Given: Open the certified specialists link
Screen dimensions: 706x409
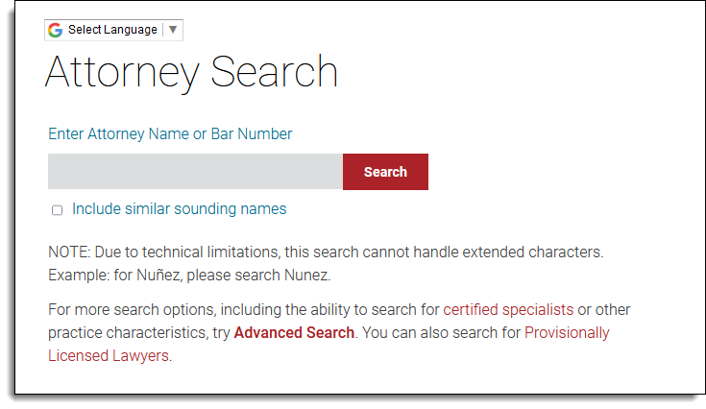Looking at the screenshot, I should 508,310.
